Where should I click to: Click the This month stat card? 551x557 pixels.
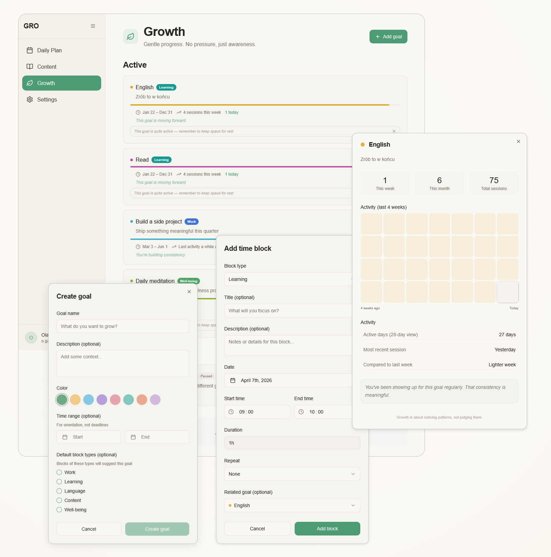(x=440, y=183)
